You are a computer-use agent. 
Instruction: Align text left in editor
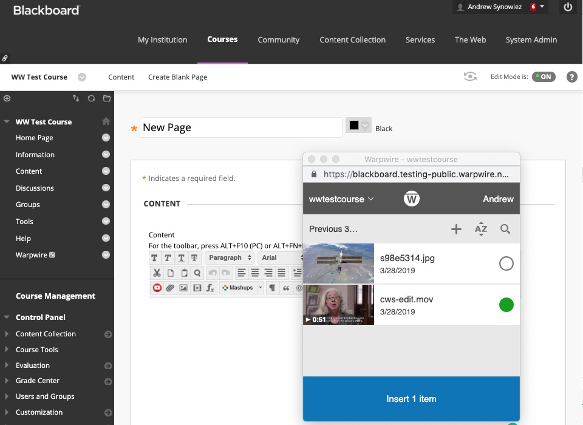[242, 273]
